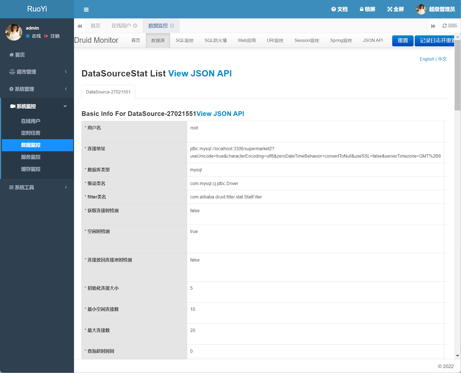461x373 pixels.
Task: Toggle the sidebar hamburger menu icon
Action: pos(86,10)
